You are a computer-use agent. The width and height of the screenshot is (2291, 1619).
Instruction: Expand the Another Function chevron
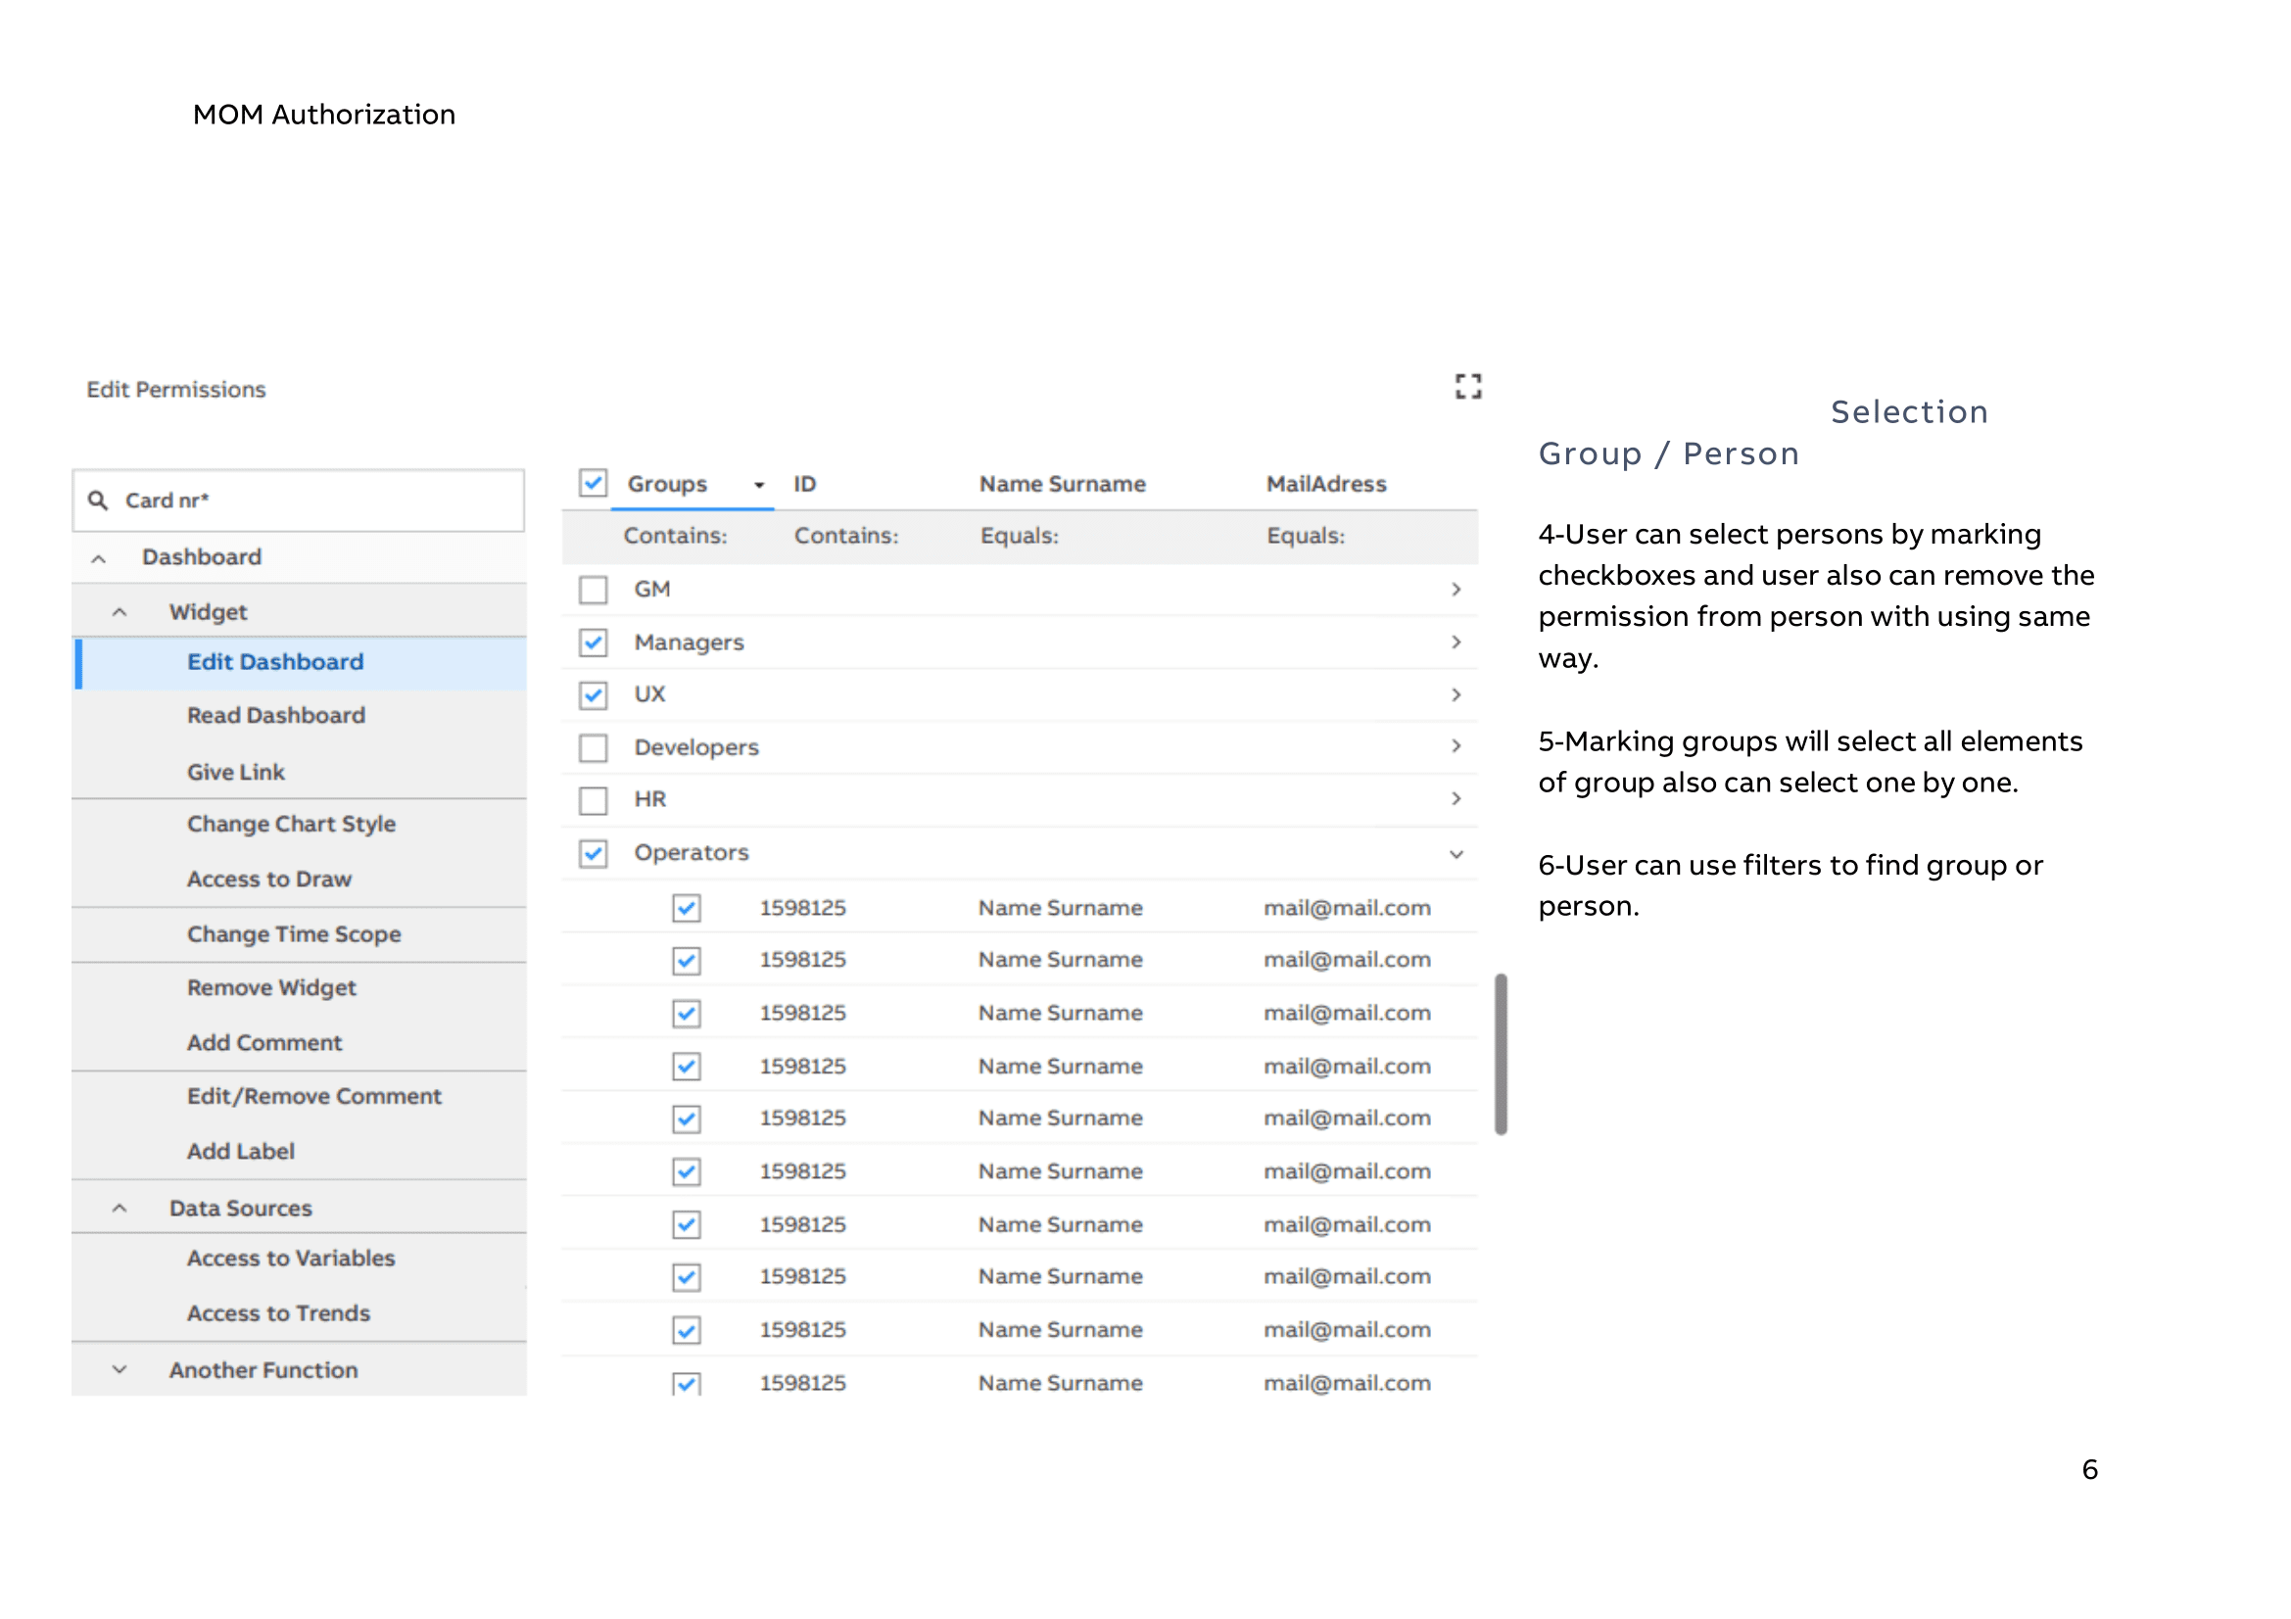coord(119,1369)
